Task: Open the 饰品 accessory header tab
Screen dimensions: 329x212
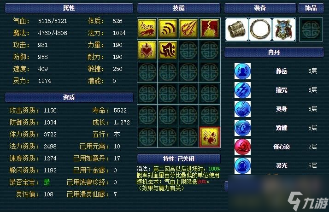Action: (x=311, y=8)
